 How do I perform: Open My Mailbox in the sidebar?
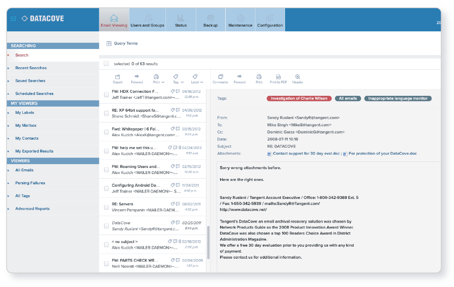(x=26, y=125)
